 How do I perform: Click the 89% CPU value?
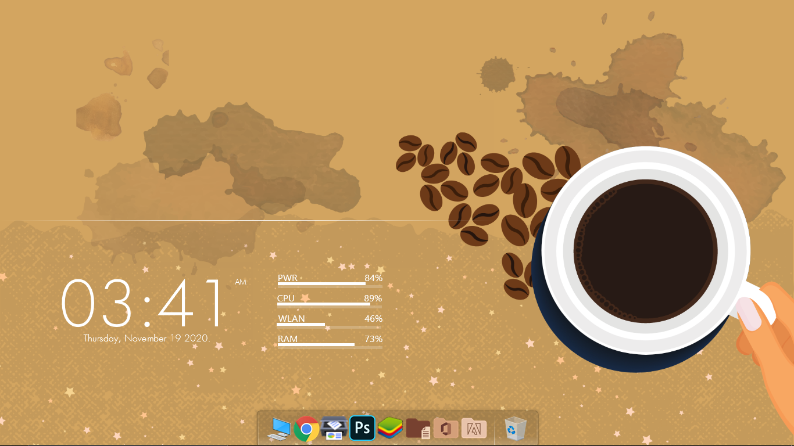pos(373,298)
